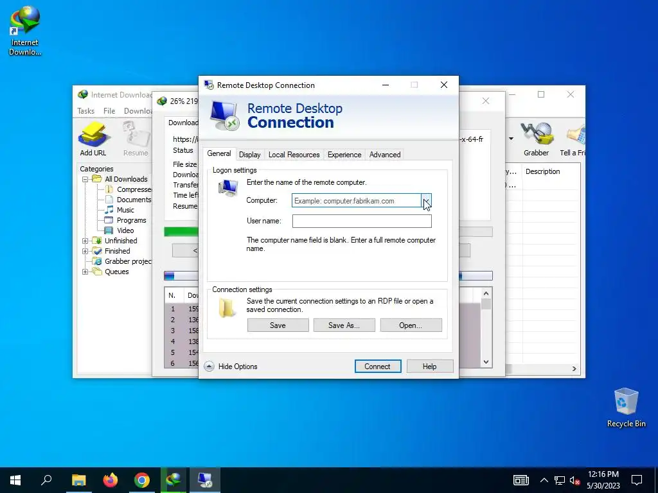Switch to IDM from the taskbar
Screen dimensions: 658x493
point(173,480)
